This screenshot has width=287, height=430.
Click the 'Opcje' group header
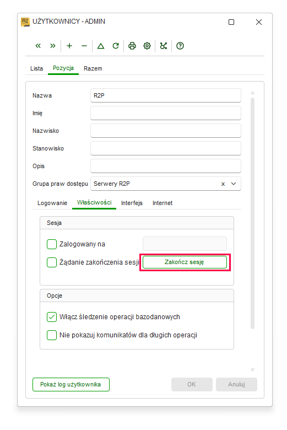137,295
